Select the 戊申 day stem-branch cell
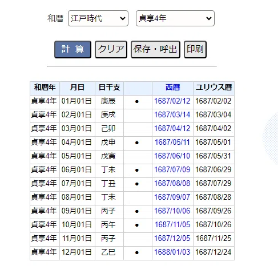This screenshot has width=278, height=277. [x=109, y=143]
